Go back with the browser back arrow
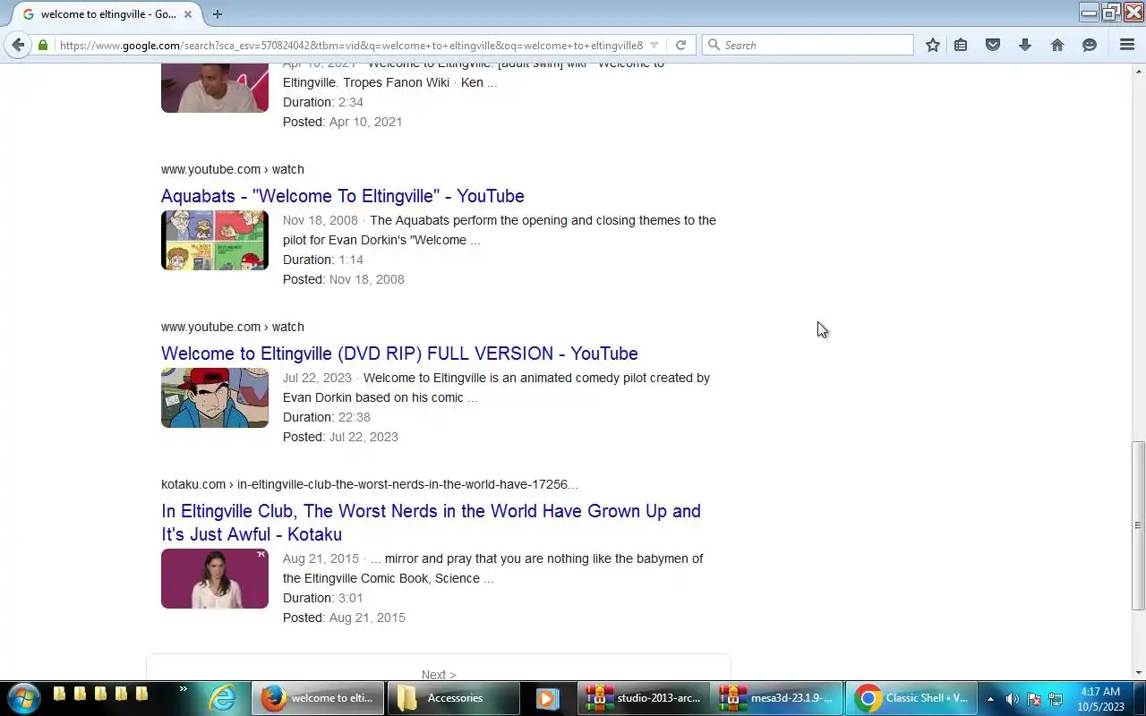Viewport: 1146px width, 716px height. [18, 45]
